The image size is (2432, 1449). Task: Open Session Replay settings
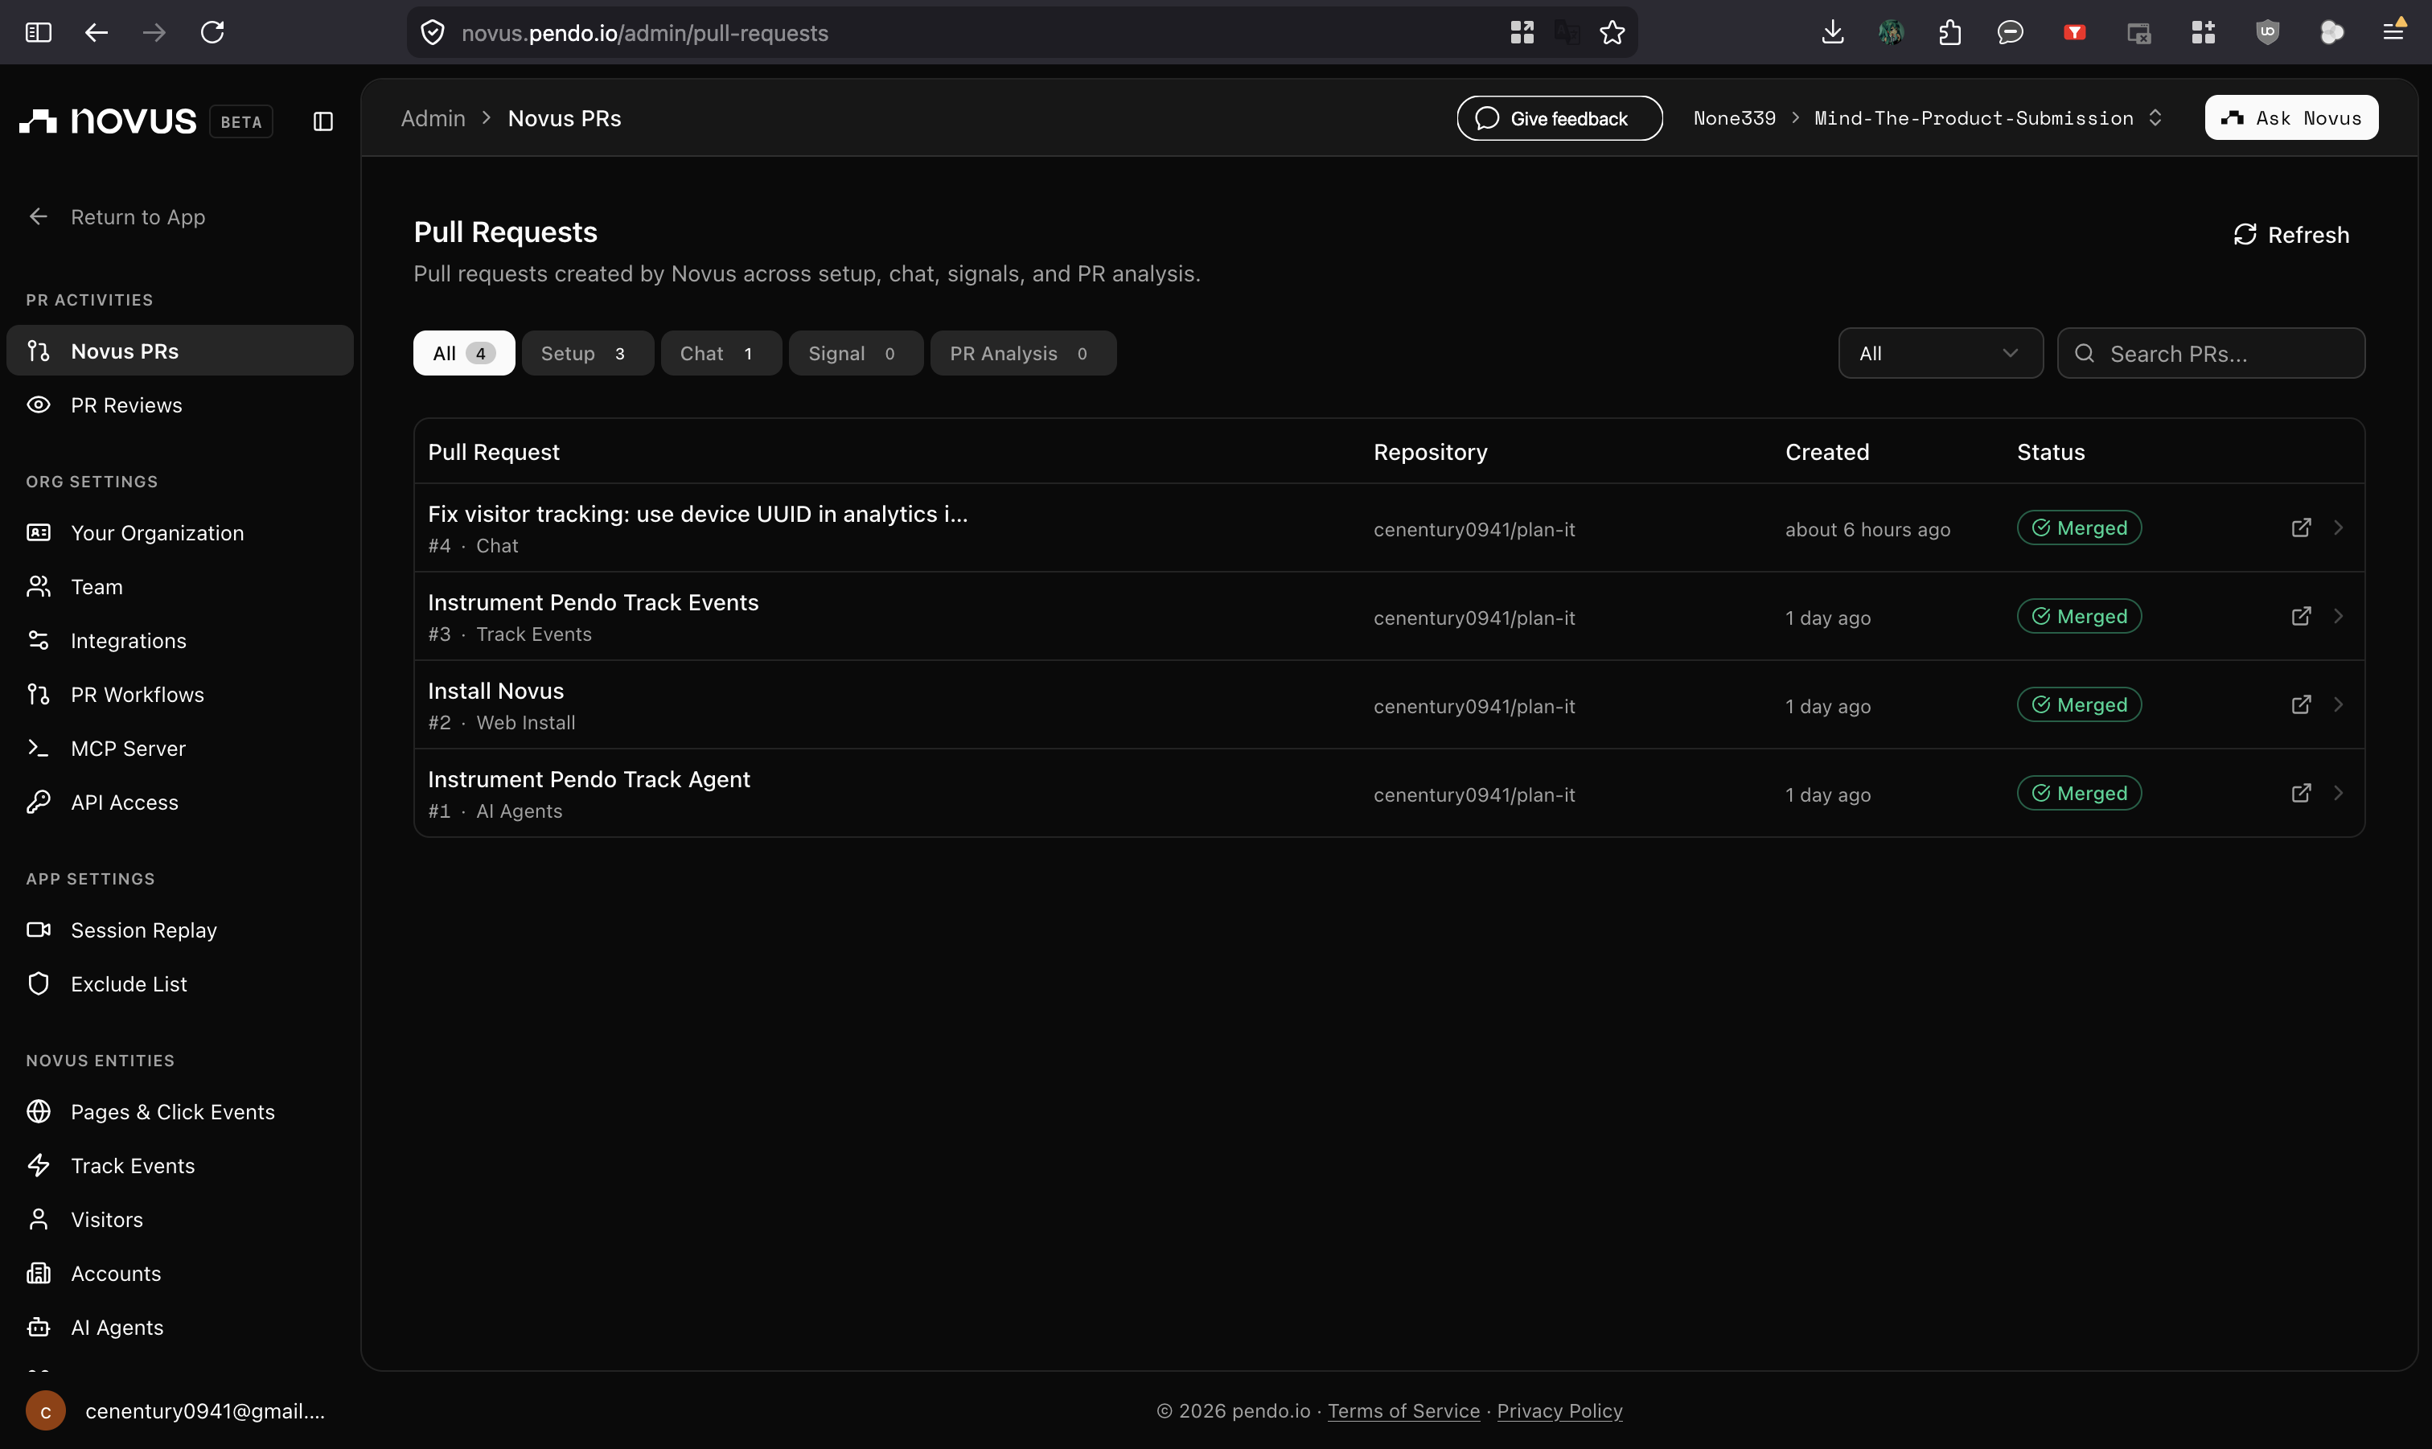(179, 930)
